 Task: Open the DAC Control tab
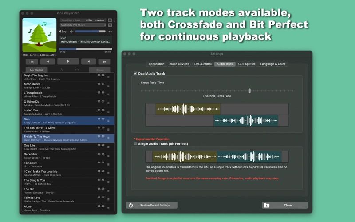203,64
